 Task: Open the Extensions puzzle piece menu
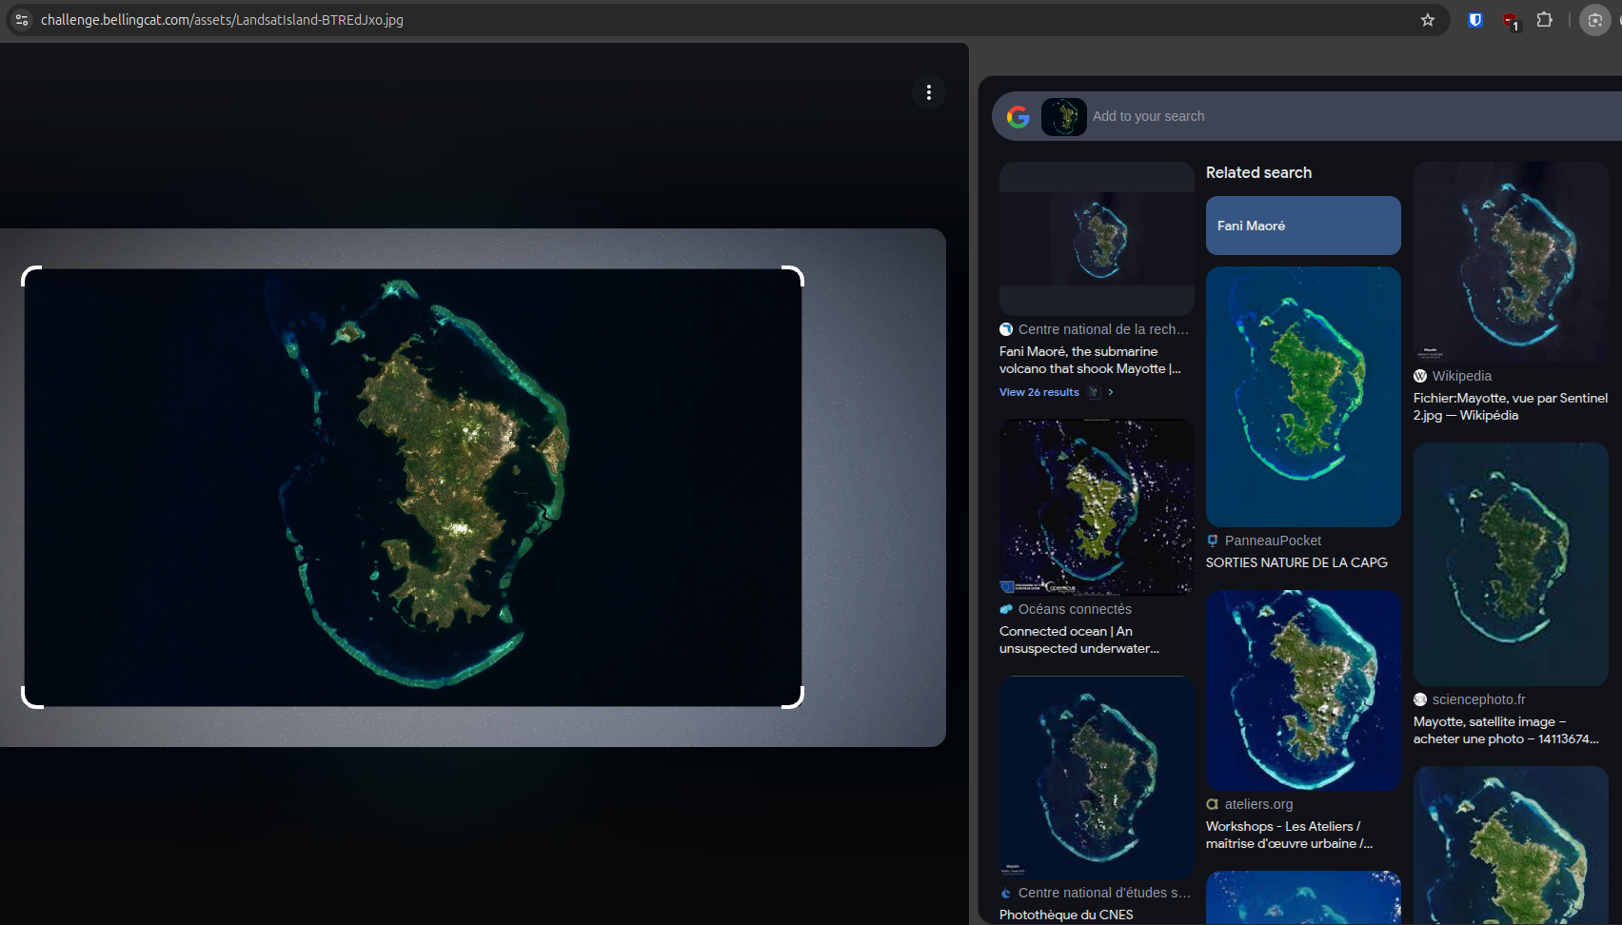(1544, 20)
